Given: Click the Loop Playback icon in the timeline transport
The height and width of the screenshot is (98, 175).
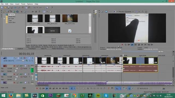Looking at the screenshot, I should (40, 88).
